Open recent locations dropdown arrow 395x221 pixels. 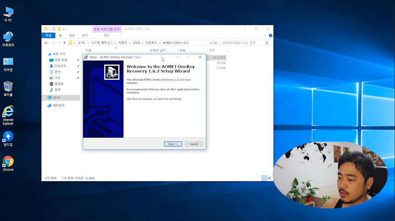(x=59, y=43)
